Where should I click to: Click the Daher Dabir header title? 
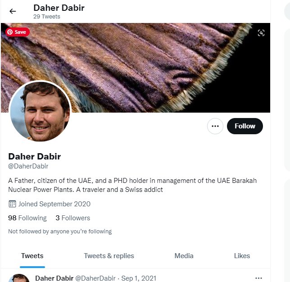point(59,8)
